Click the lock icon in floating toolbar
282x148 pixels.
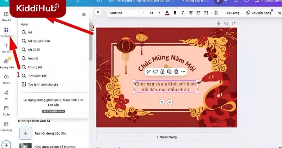[162, 72]
